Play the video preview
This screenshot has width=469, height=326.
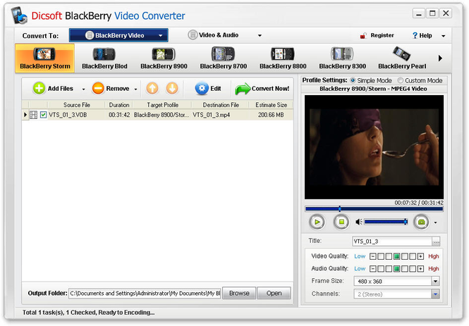317,222
